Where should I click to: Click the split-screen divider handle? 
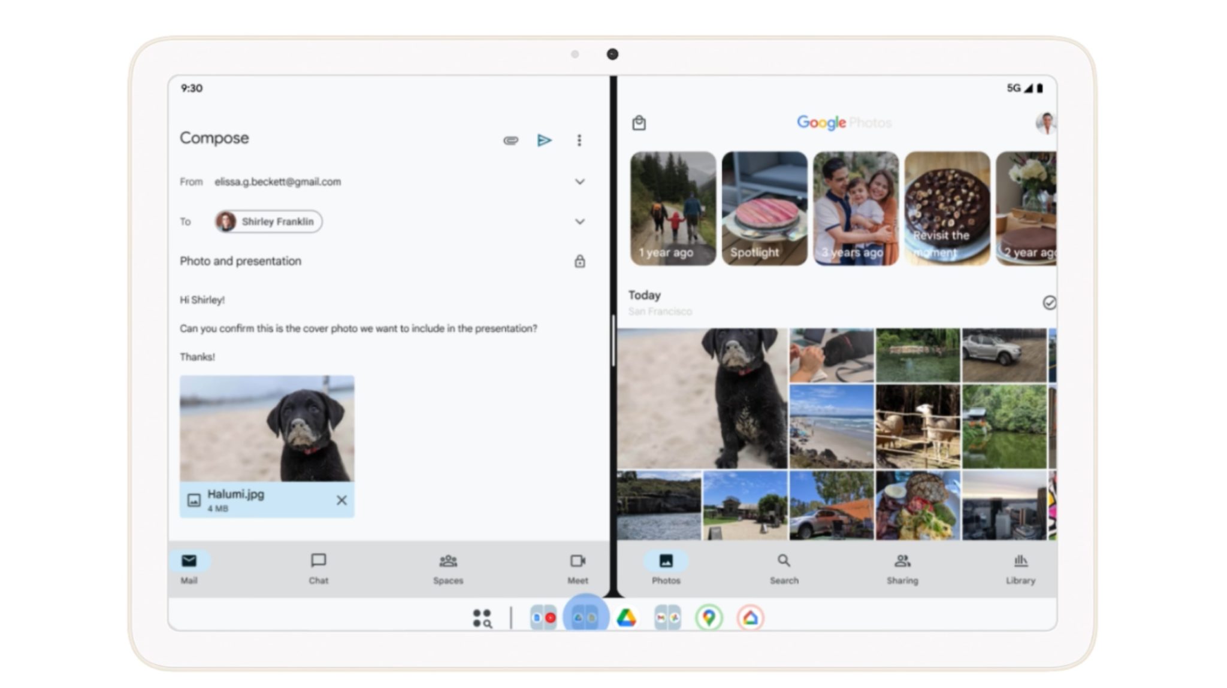coord(613,341)
